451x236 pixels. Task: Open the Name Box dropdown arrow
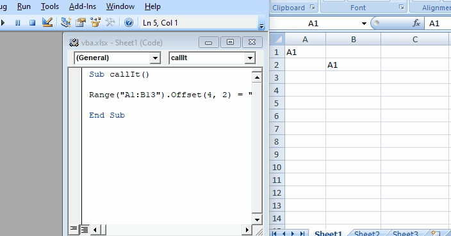tap(364, 24)
